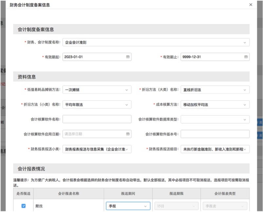Click disabled 15日 报送期限 dropdown
The width and height of the screenshot is (263, 212).
(x=177, y=206)
